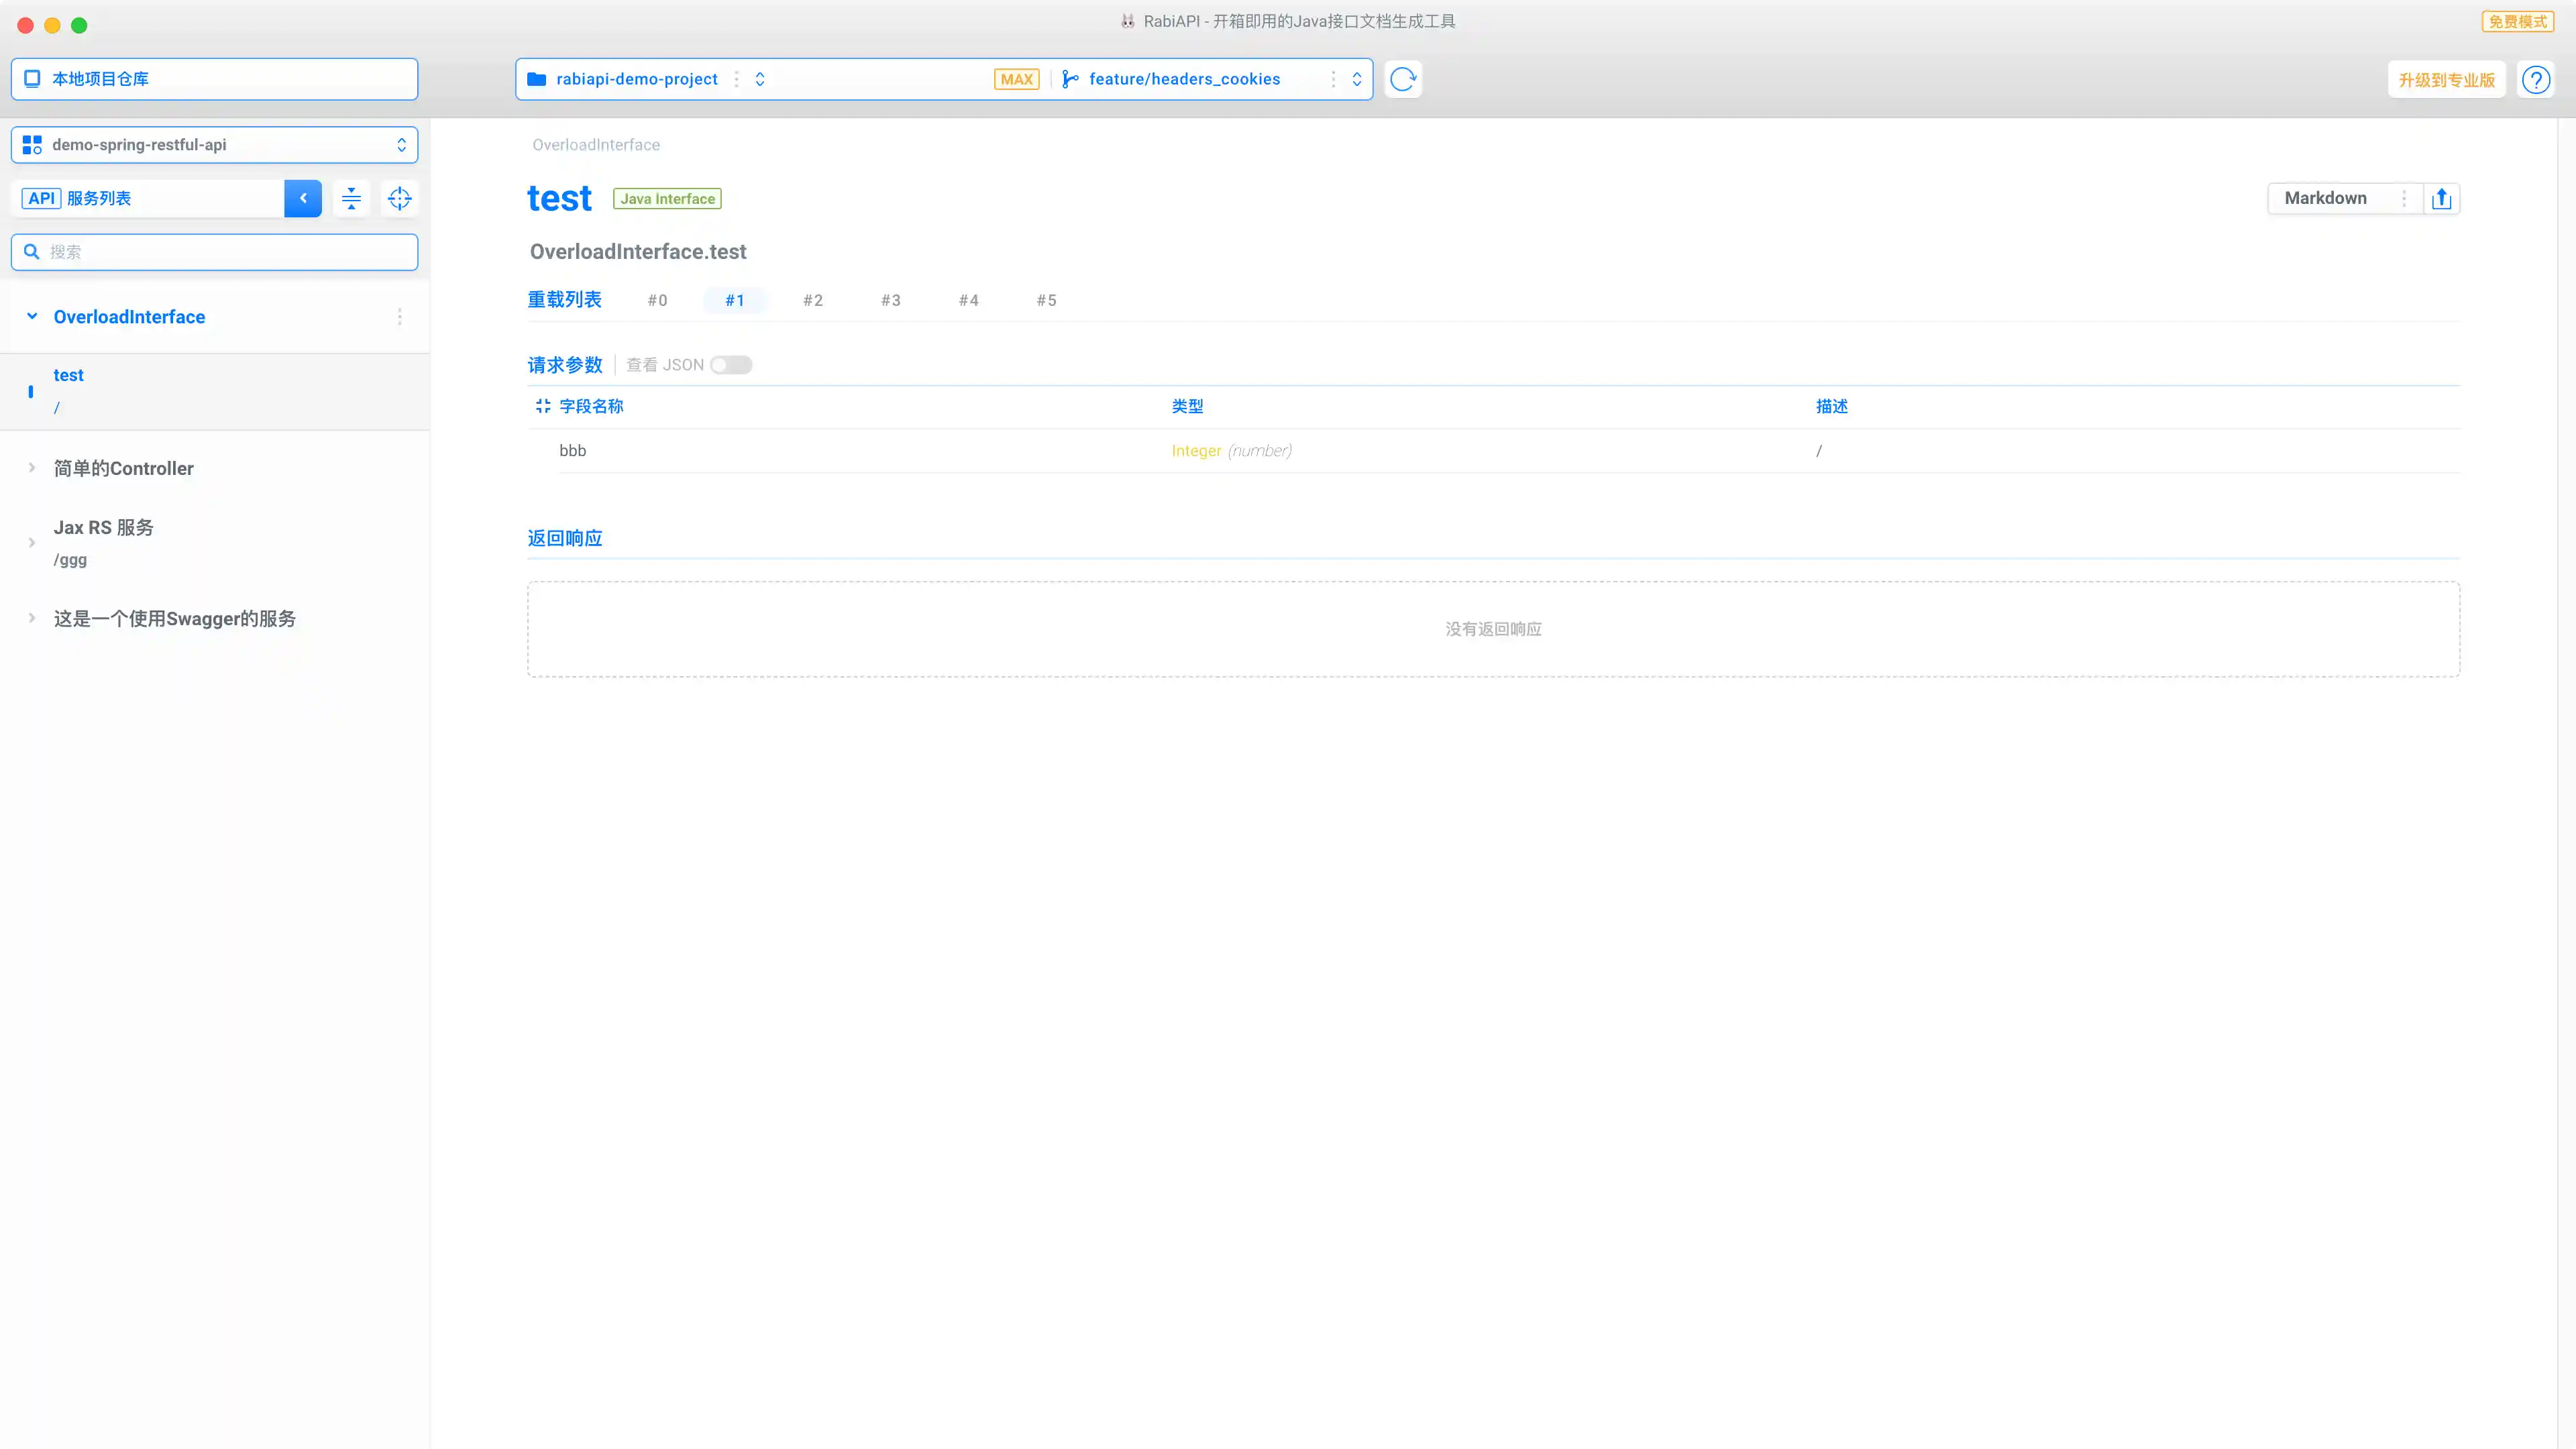Click the refresh project icon

pos(1403,79)
